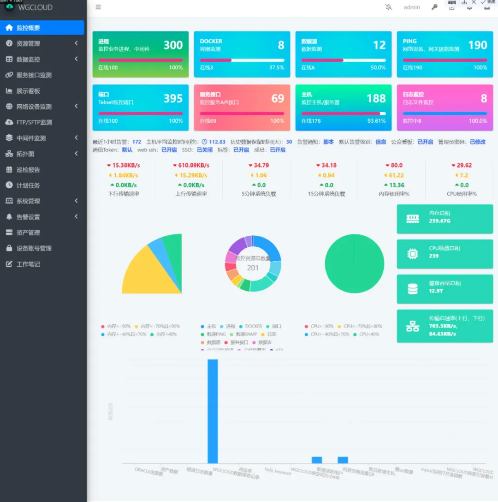Viewport: 498px width, 502px height.
Task: Click the 传输总速率 network icon
Action: coord(413,326)
